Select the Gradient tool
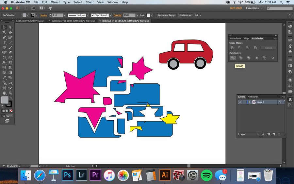The height and width of the screenshot is (184, 294). [10, 73]
